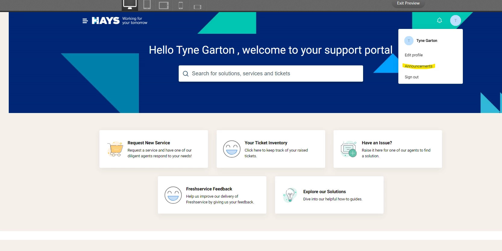Open Explore our Solutions card
502x251 pixels.
pos(329,195)
